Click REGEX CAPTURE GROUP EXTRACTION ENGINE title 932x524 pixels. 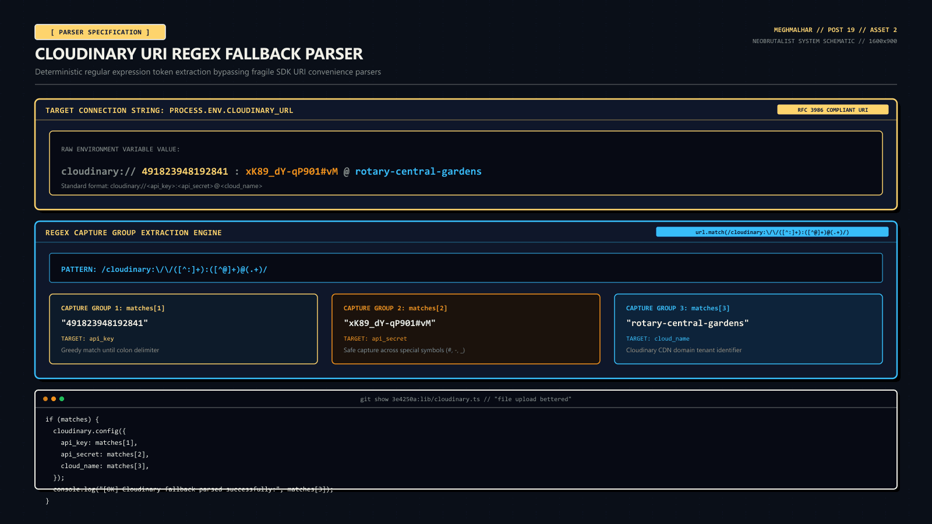(133, 232)
